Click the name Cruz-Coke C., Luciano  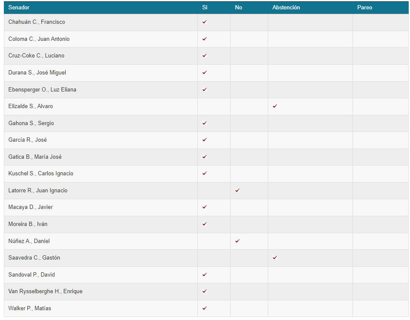pos(36,56)
